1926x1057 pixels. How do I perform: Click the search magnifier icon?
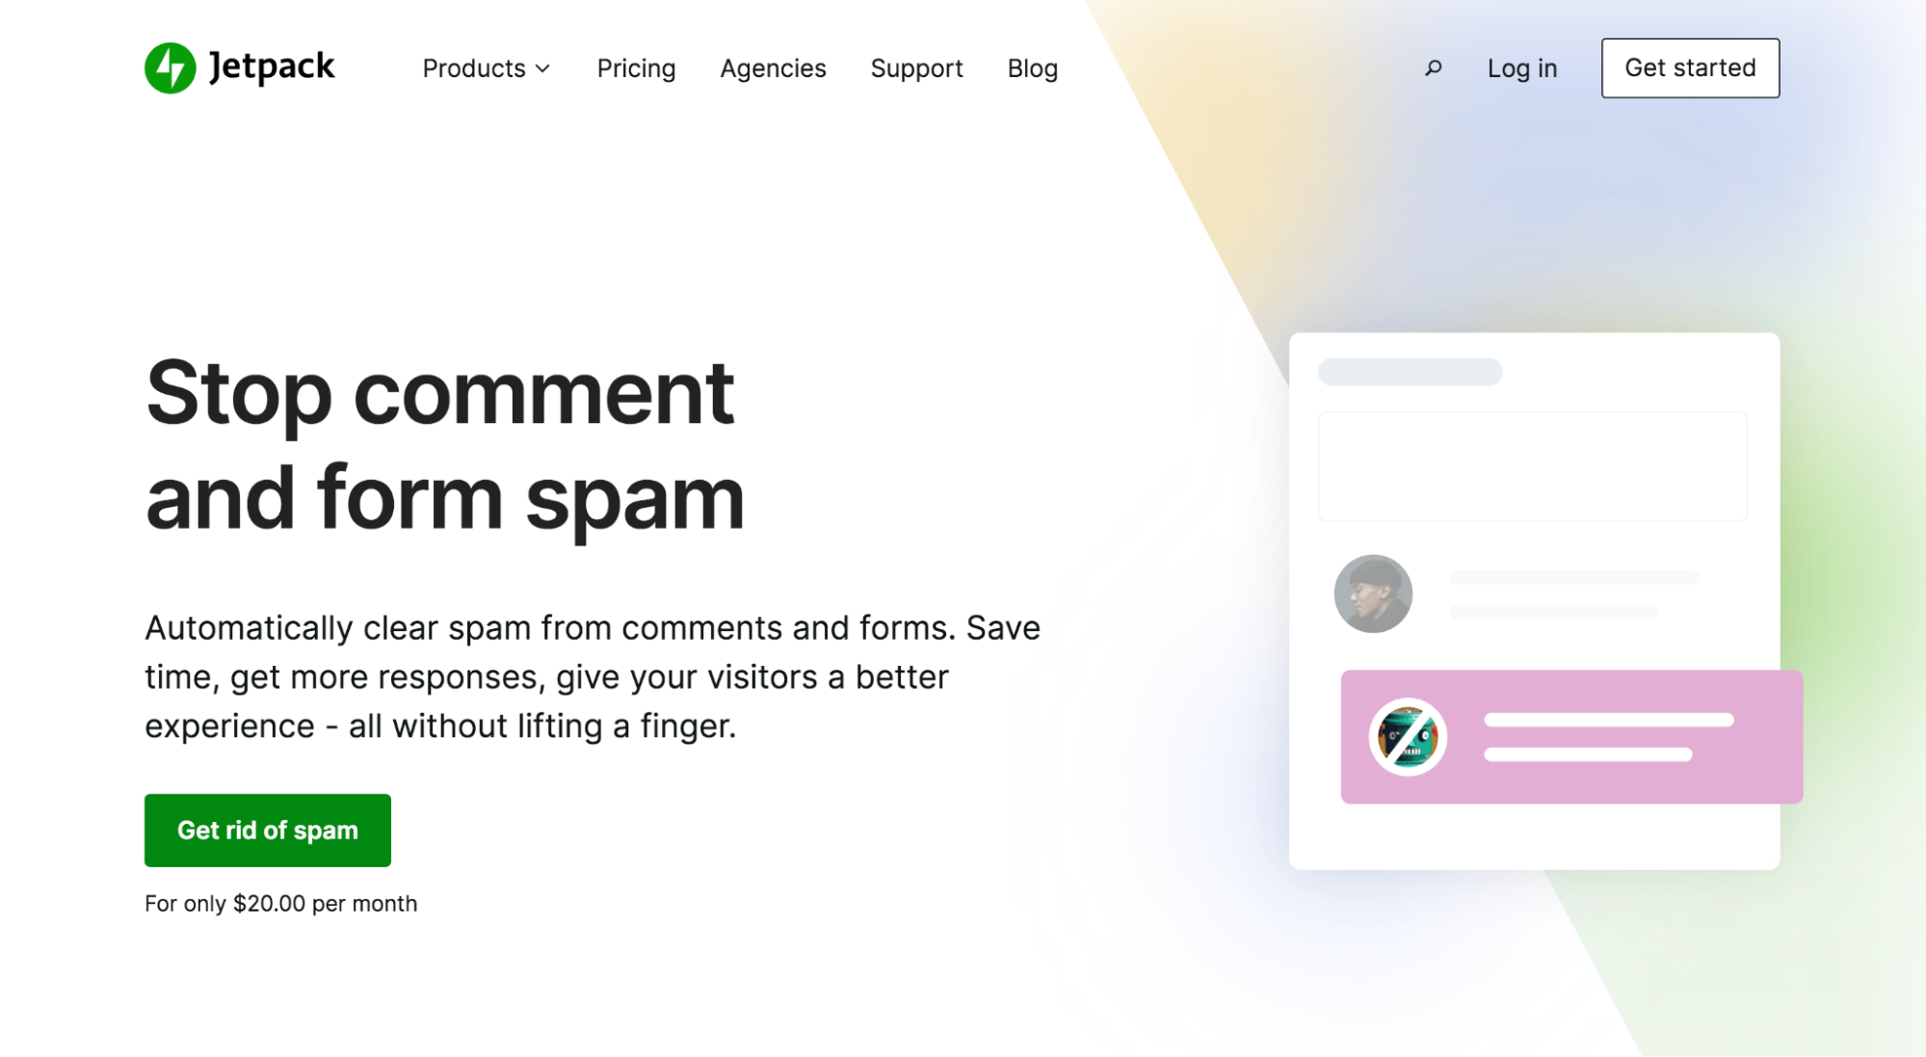coord(1433,66)
